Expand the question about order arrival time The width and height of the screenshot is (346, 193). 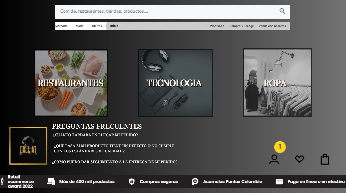coord(95,135)
